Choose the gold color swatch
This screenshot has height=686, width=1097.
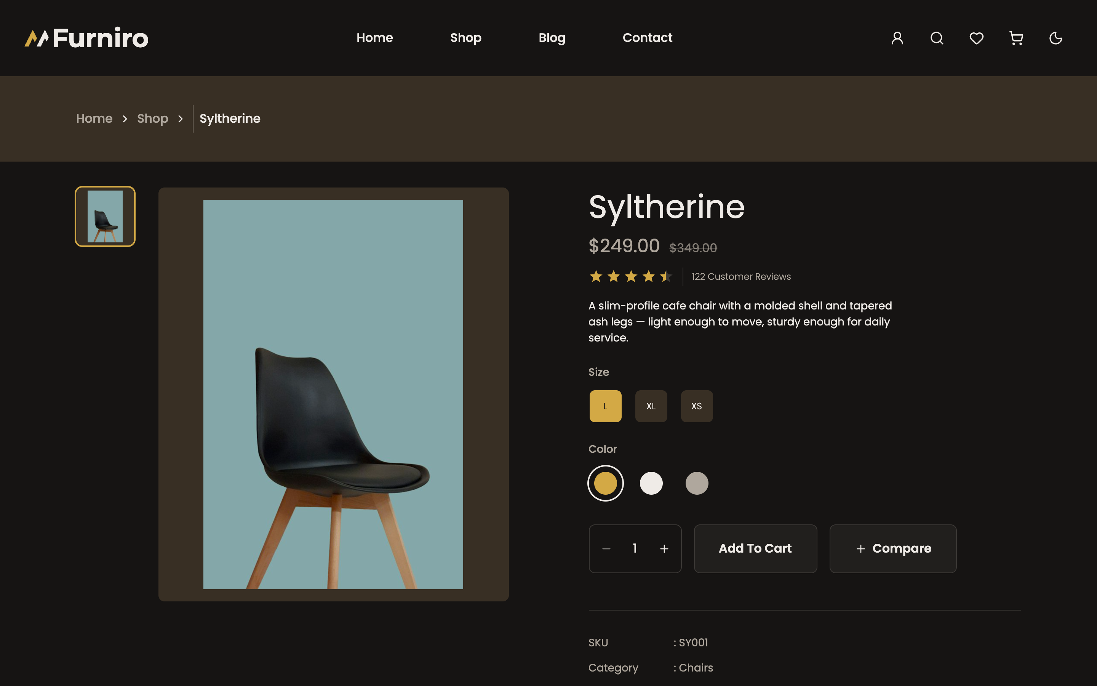click(606, 483)
